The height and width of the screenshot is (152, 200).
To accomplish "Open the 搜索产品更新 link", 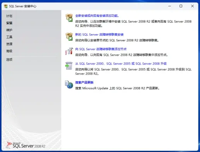I will [x=84, y=82].
